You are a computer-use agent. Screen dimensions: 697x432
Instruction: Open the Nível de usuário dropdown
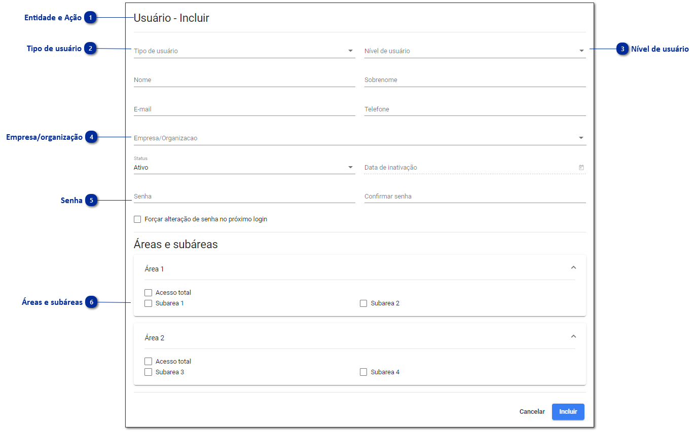[x=581, y=51]
